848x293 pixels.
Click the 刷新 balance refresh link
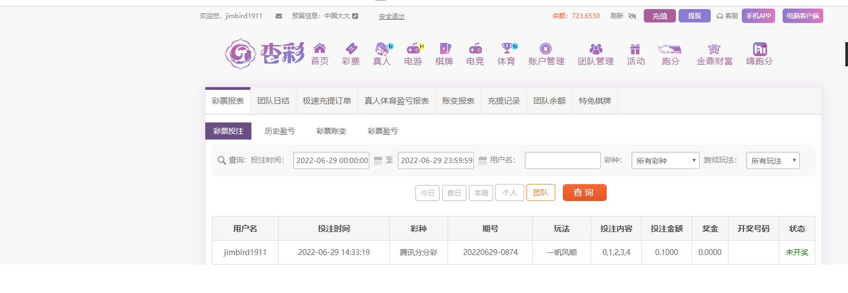(x=616, y=16)
